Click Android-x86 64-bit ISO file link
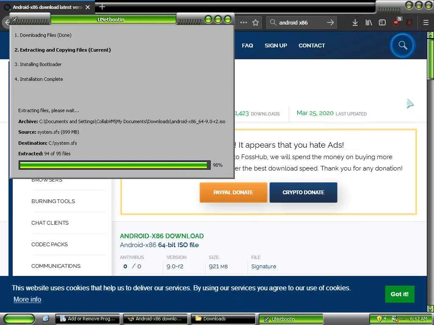434x325 pixels. pos(159,245)
